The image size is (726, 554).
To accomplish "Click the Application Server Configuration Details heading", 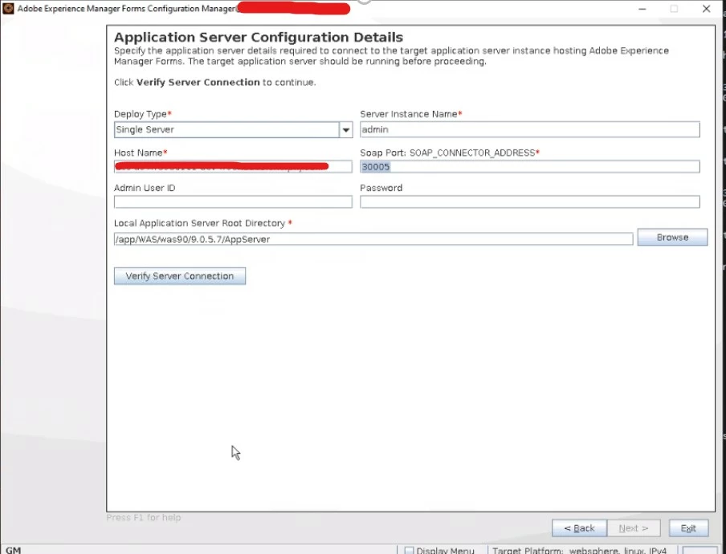I will [259, 37].
